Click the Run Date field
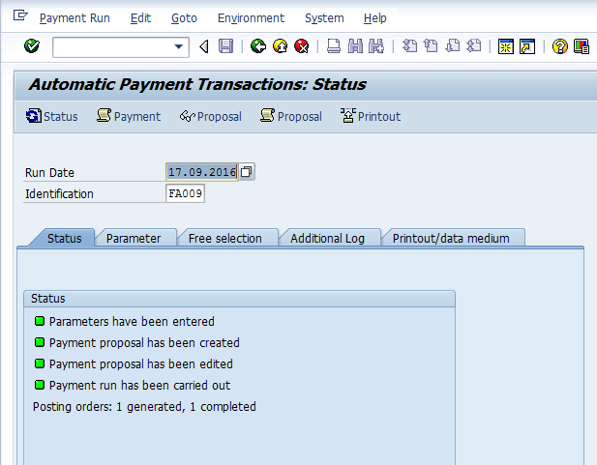597x465 pixels. pyautogui.click(x=202, y=172)
